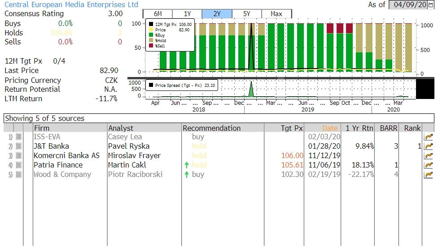Switch chart range to 6M
Viewport: 438px width, 249px height.
pyautogui.click(x=158, y=14)
